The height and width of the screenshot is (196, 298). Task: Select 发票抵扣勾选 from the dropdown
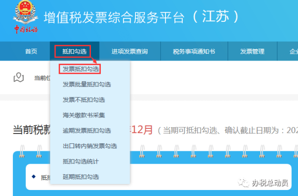[x=81, y=69]
